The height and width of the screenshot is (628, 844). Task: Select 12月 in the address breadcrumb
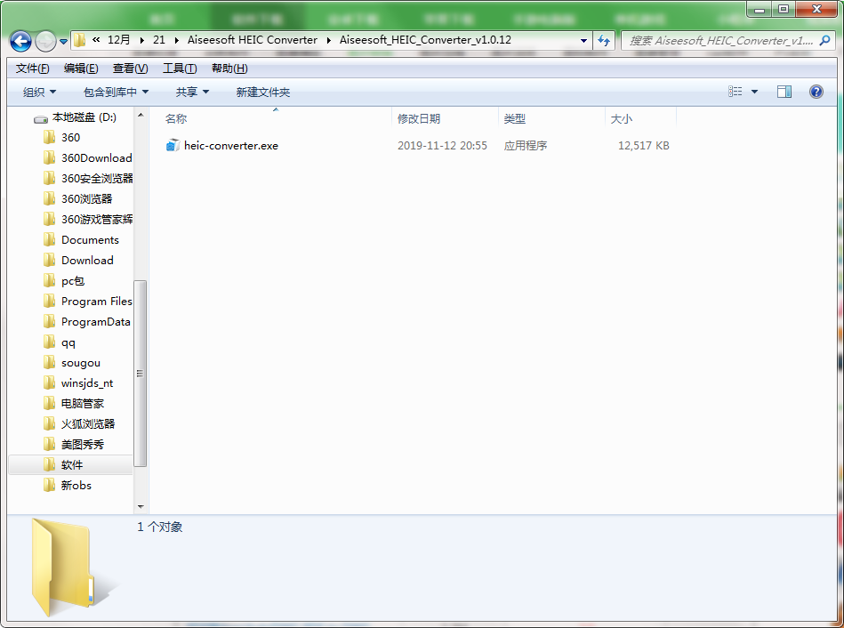pyautogui.click(x=119, y=40)
